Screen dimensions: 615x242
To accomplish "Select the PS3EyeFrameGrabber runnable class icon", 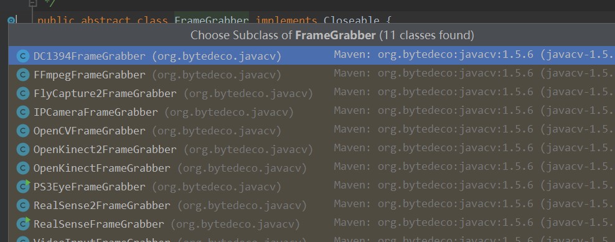I will coord(23,187).
